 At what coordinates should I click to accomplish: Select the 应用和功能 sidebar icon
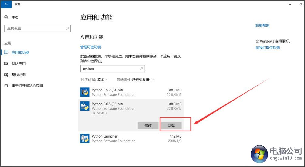pyautogui.click(x=6, y=52)
